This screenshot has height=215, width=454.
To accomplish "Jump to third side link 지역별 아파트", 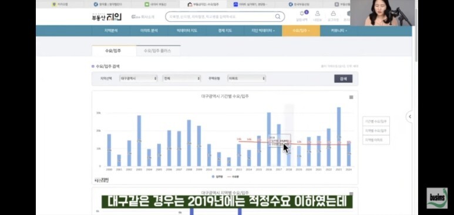I will point(376,140).
